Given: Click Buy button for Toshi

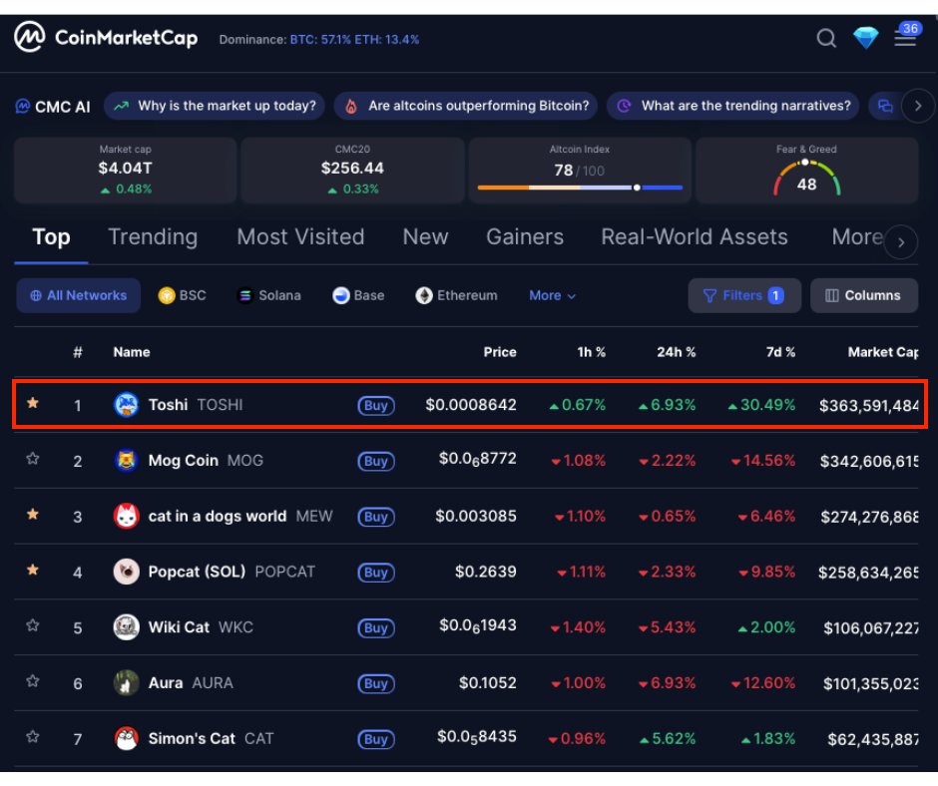Looking at the screenshot, I should coord(375,406).
